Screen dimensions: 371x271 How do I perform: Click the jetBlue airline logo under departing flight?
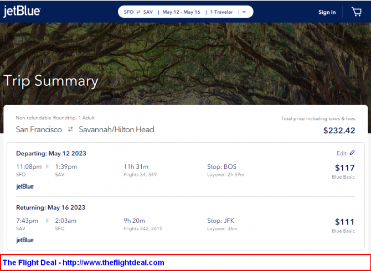click(x=25, y=186)
